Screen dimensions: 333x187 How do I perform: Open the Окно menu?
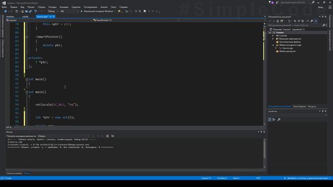pos(113,7)
